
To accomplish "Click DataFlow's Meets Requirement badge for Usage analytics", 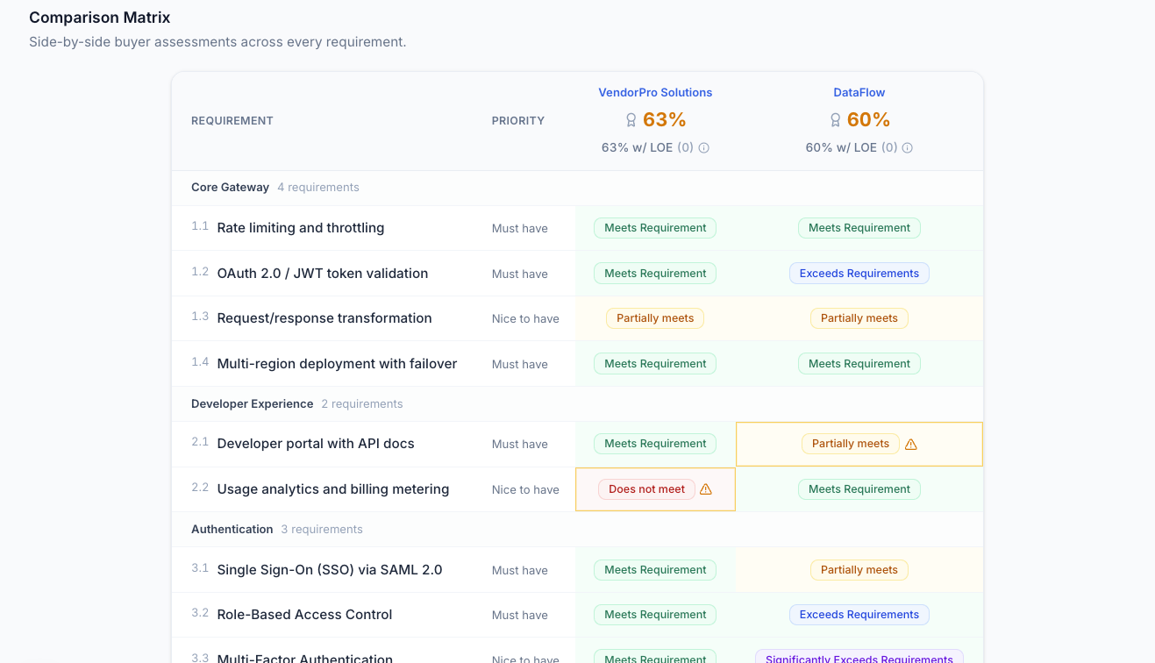I will click(x=859, y=489).
